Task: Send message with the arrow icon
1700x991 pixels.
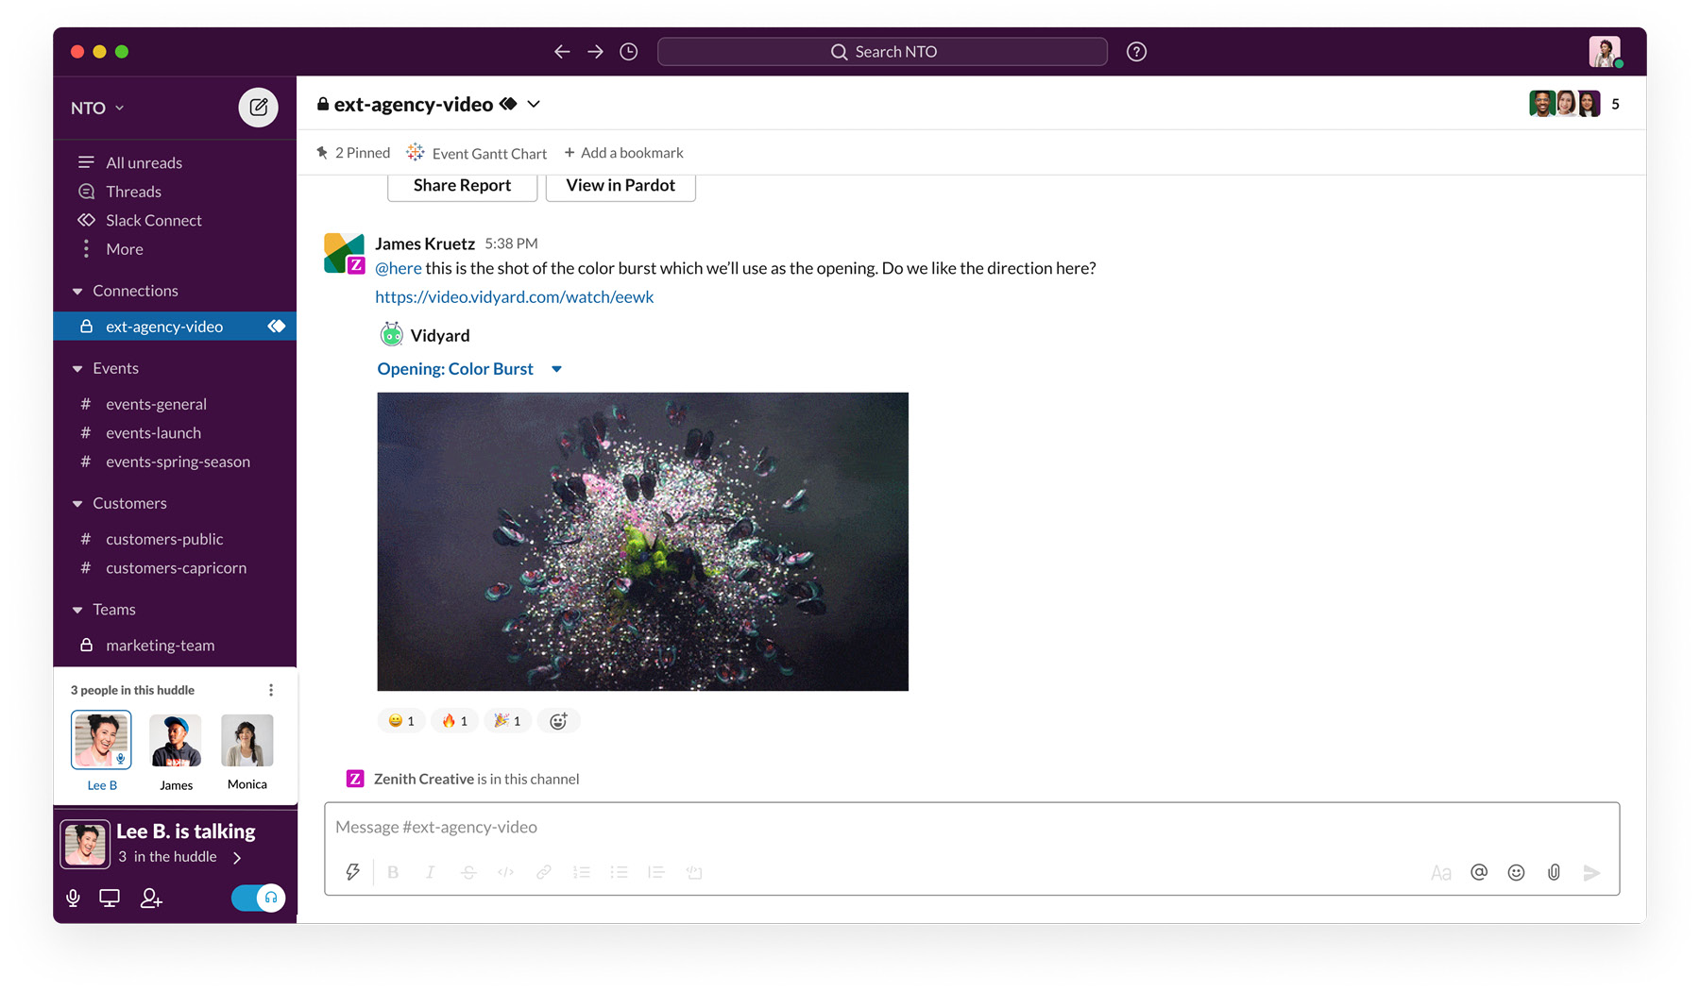Action: coord(1592,872)
